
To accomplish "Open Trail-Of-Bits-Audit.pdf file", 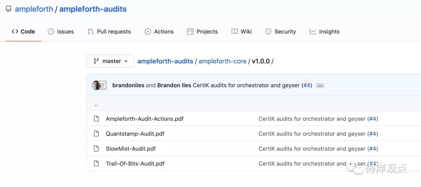I will click(135, 163).
